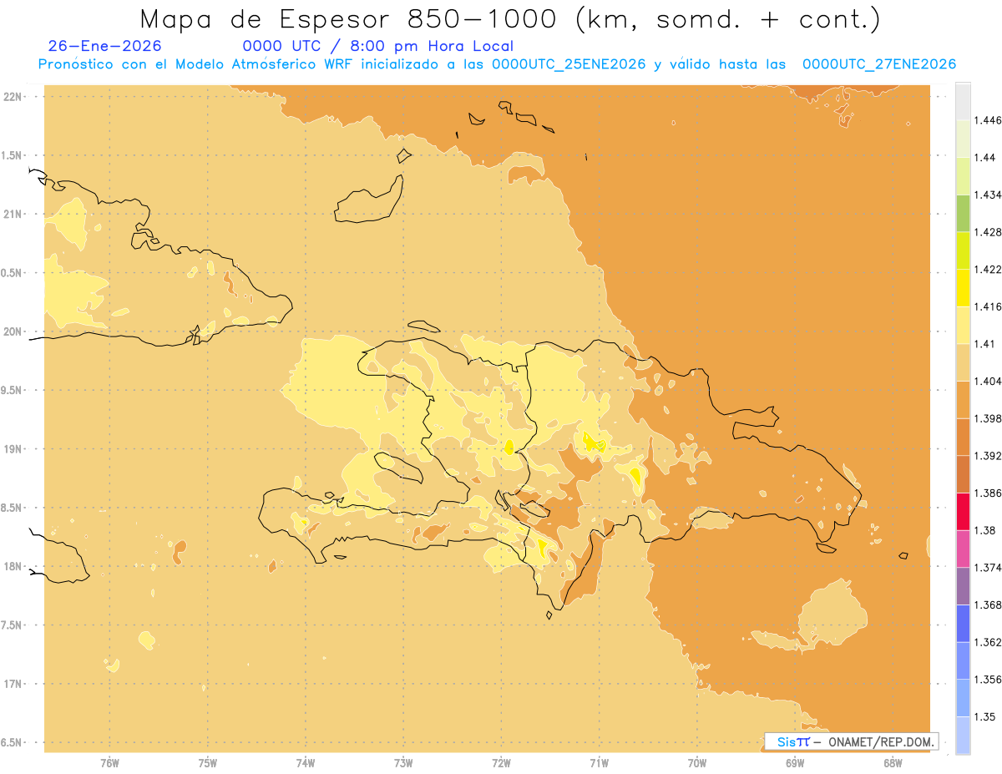Click the colorbar value '1.362'
1002x774 pixels.
coord(987,642)
